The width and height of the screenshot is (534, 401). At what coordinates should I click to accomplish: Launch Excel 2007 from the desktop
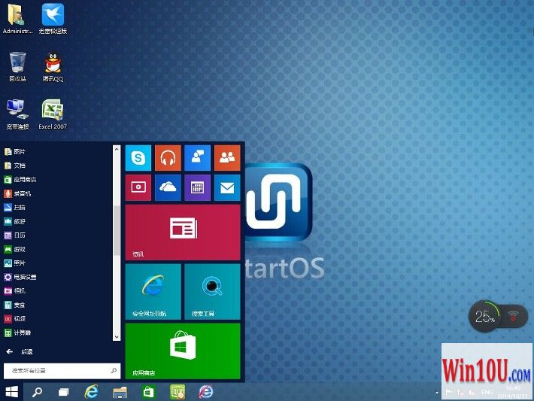[53, 114]
